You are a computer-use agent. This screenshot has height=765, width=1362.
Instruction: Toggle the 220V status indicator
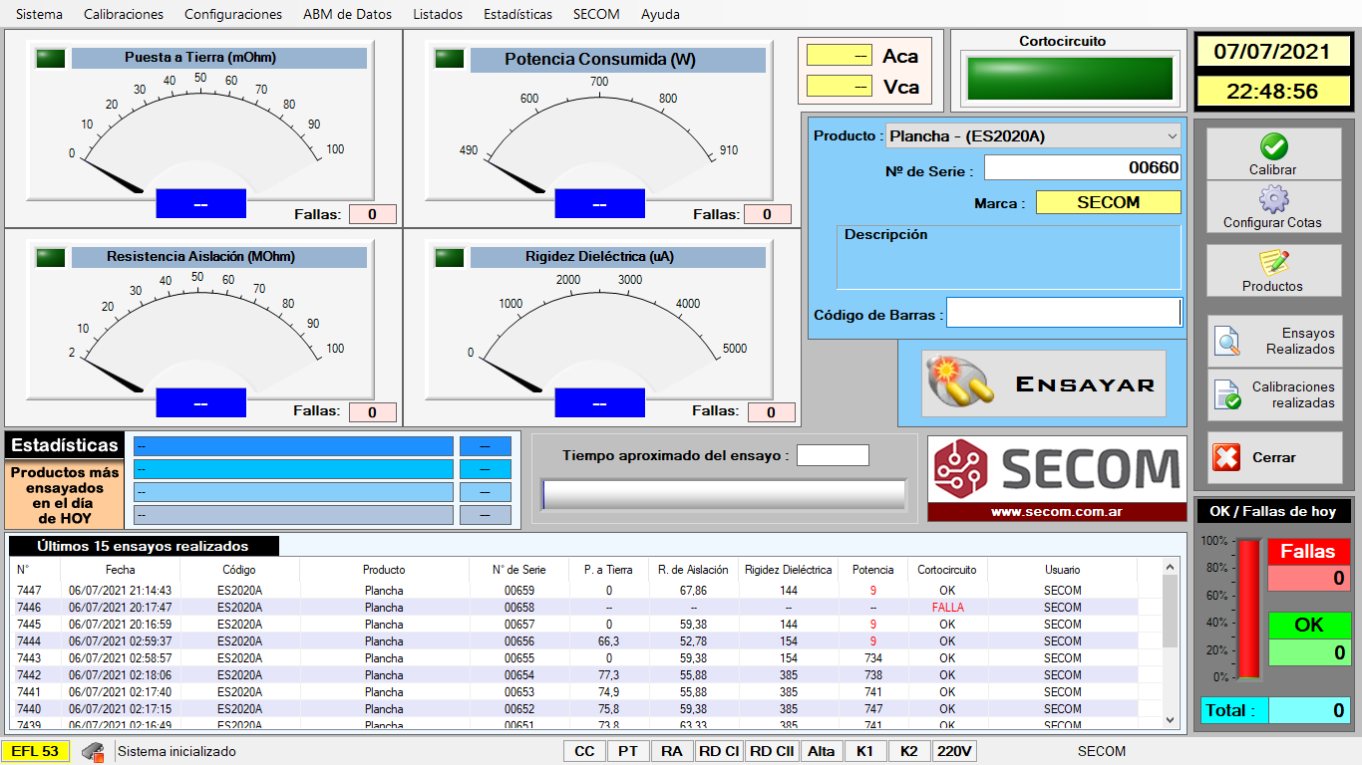[x=955, y=751]
